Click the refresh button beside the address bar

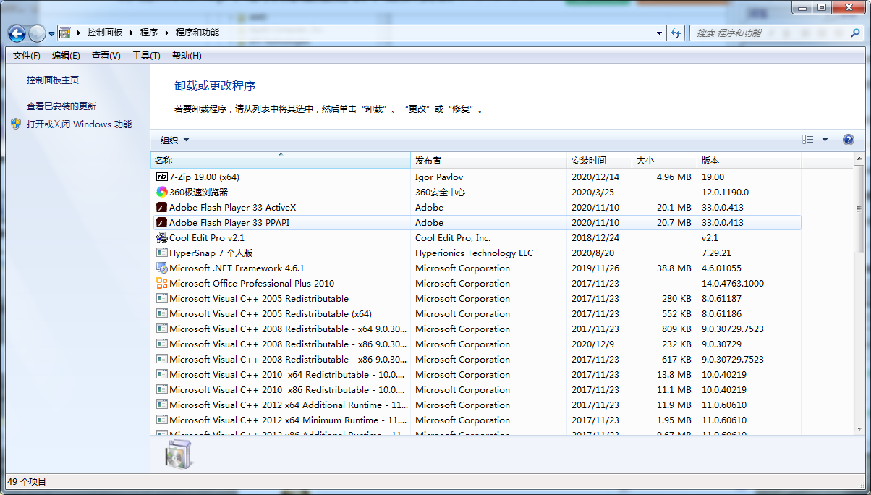point(676,33)
